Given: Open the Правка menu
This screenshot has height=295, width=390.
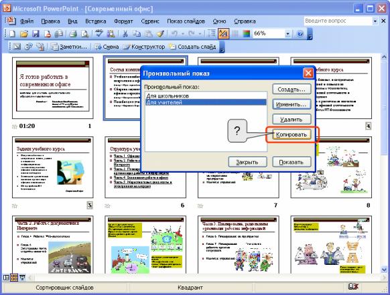Looking at the screenshot, I should (x=50, y=21).
